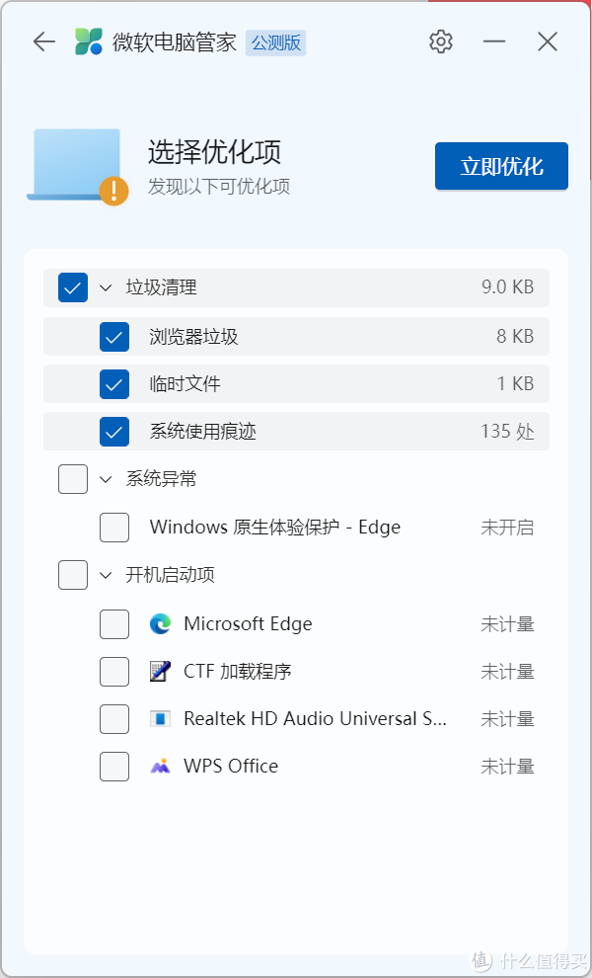Click the WPS Office icon
This screenshot has height=978, width=592.
point(160,767)
